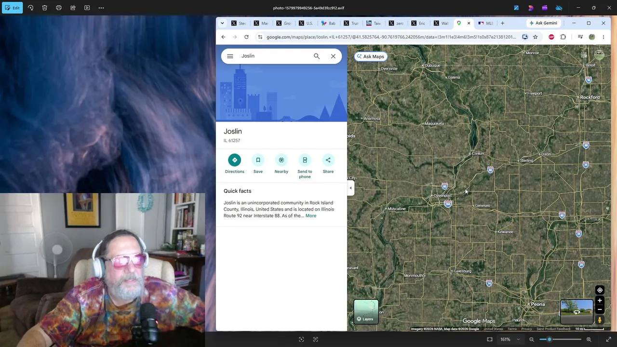Open a new Chrome tab
This screenshot has height=347, width=617.
(x=502, y=23)
